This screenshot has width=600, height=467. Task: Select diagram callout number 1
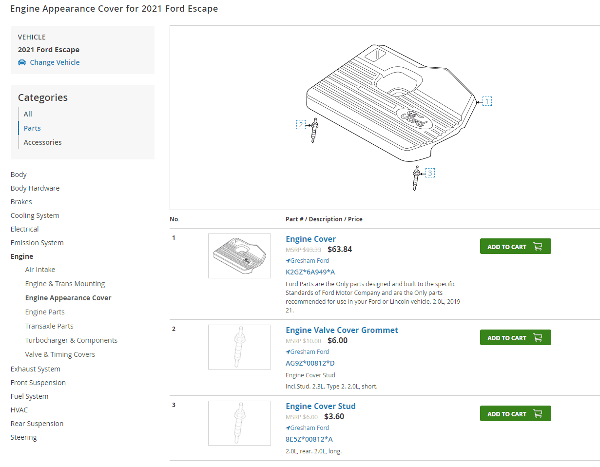click(487, 101)
